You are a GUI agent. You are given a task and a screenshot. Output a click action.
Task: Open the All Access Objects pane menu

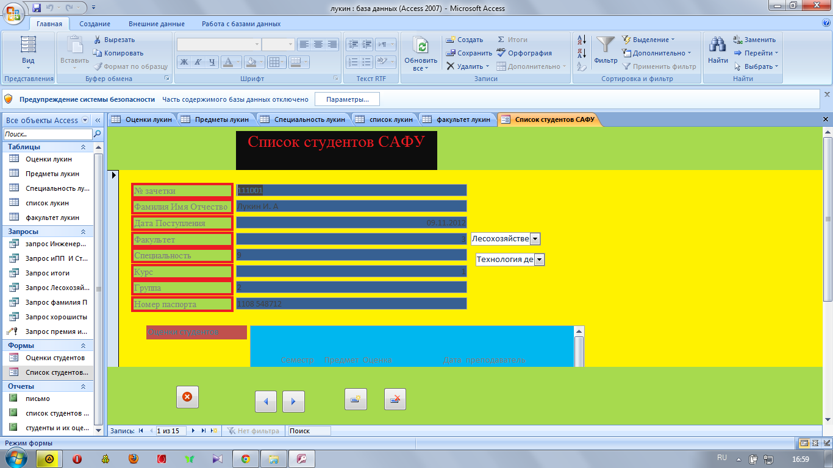85,120
